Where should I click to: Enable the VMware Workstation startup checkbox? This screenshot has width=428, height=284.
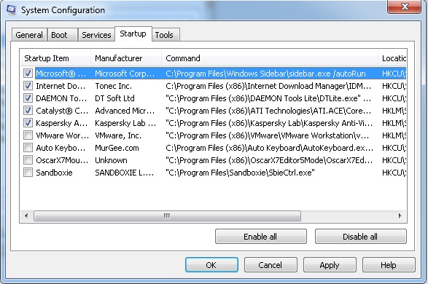(x=28, y=135)
